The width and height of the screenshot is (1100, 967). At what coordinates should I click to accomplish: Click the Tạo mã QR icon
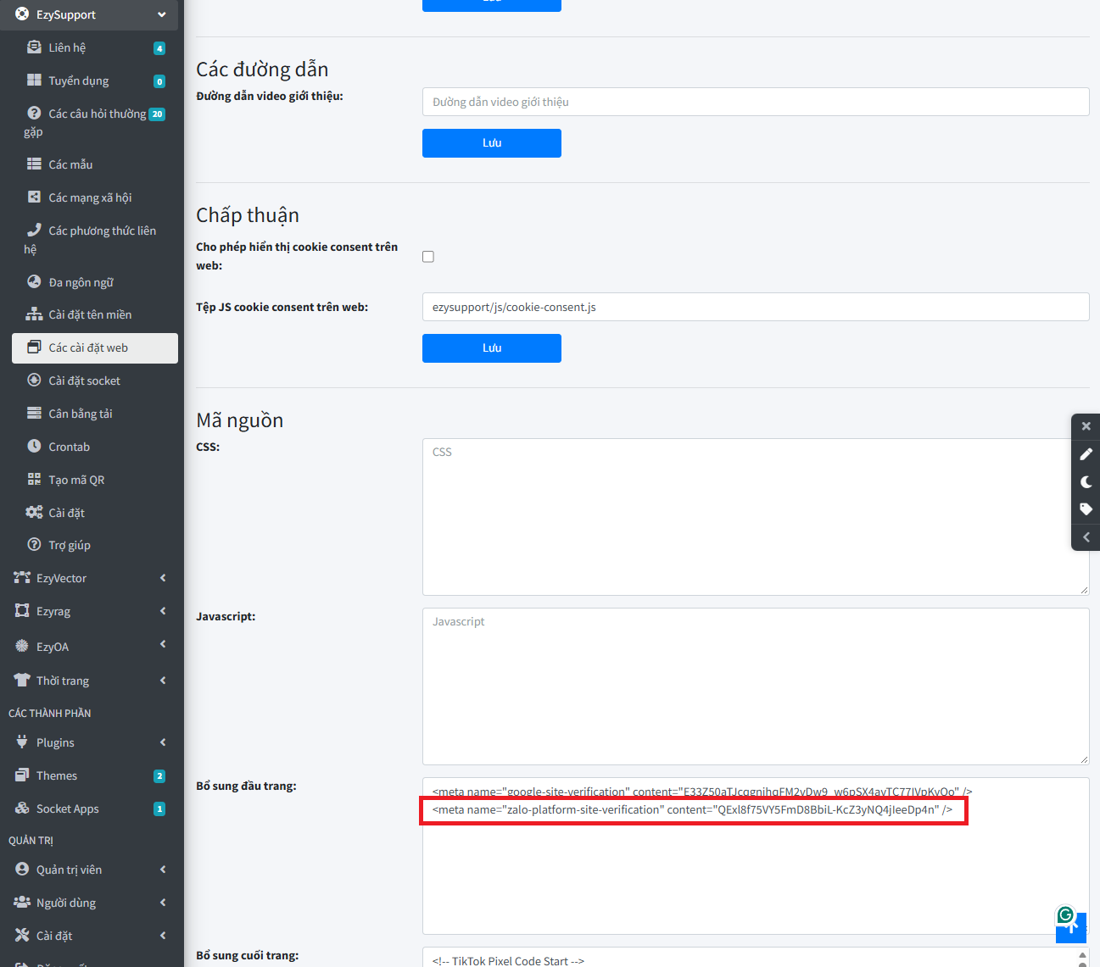point(34,479)
